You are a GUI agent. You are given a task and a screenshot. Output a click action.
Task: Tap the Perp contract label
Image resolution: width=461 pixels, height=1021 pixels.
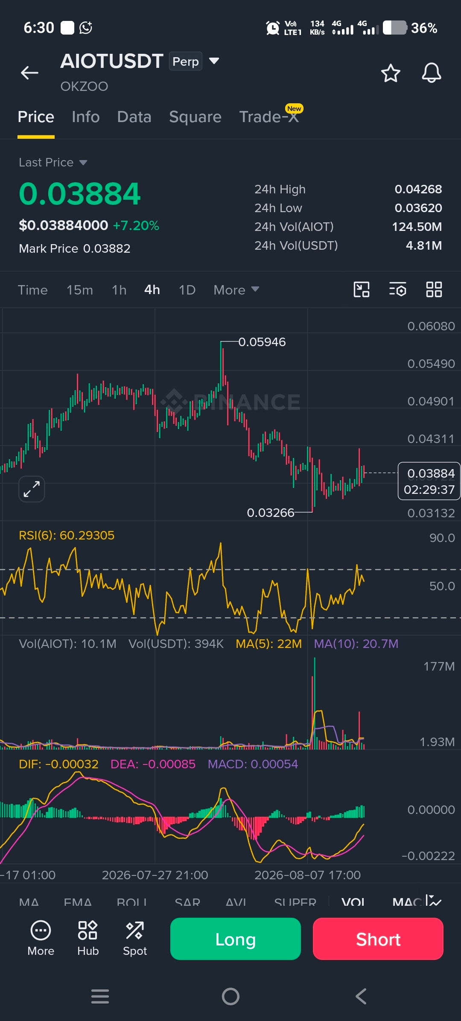pyautogui.click(x=186, y=61)
